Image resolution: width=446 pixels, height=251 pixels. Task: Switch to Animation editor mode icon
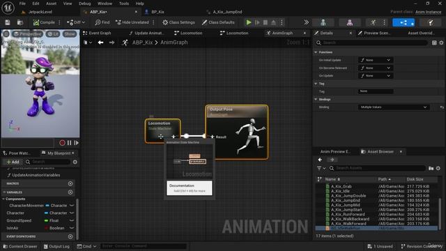point(374,22)
